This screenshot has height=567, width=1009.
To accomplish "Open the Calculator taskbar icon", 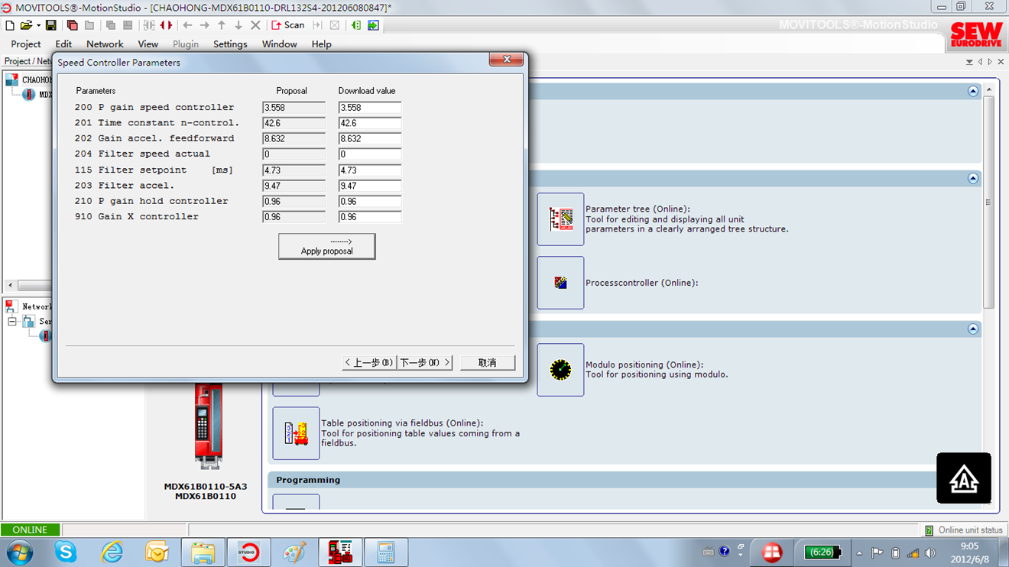I will (x=386, y=552).
